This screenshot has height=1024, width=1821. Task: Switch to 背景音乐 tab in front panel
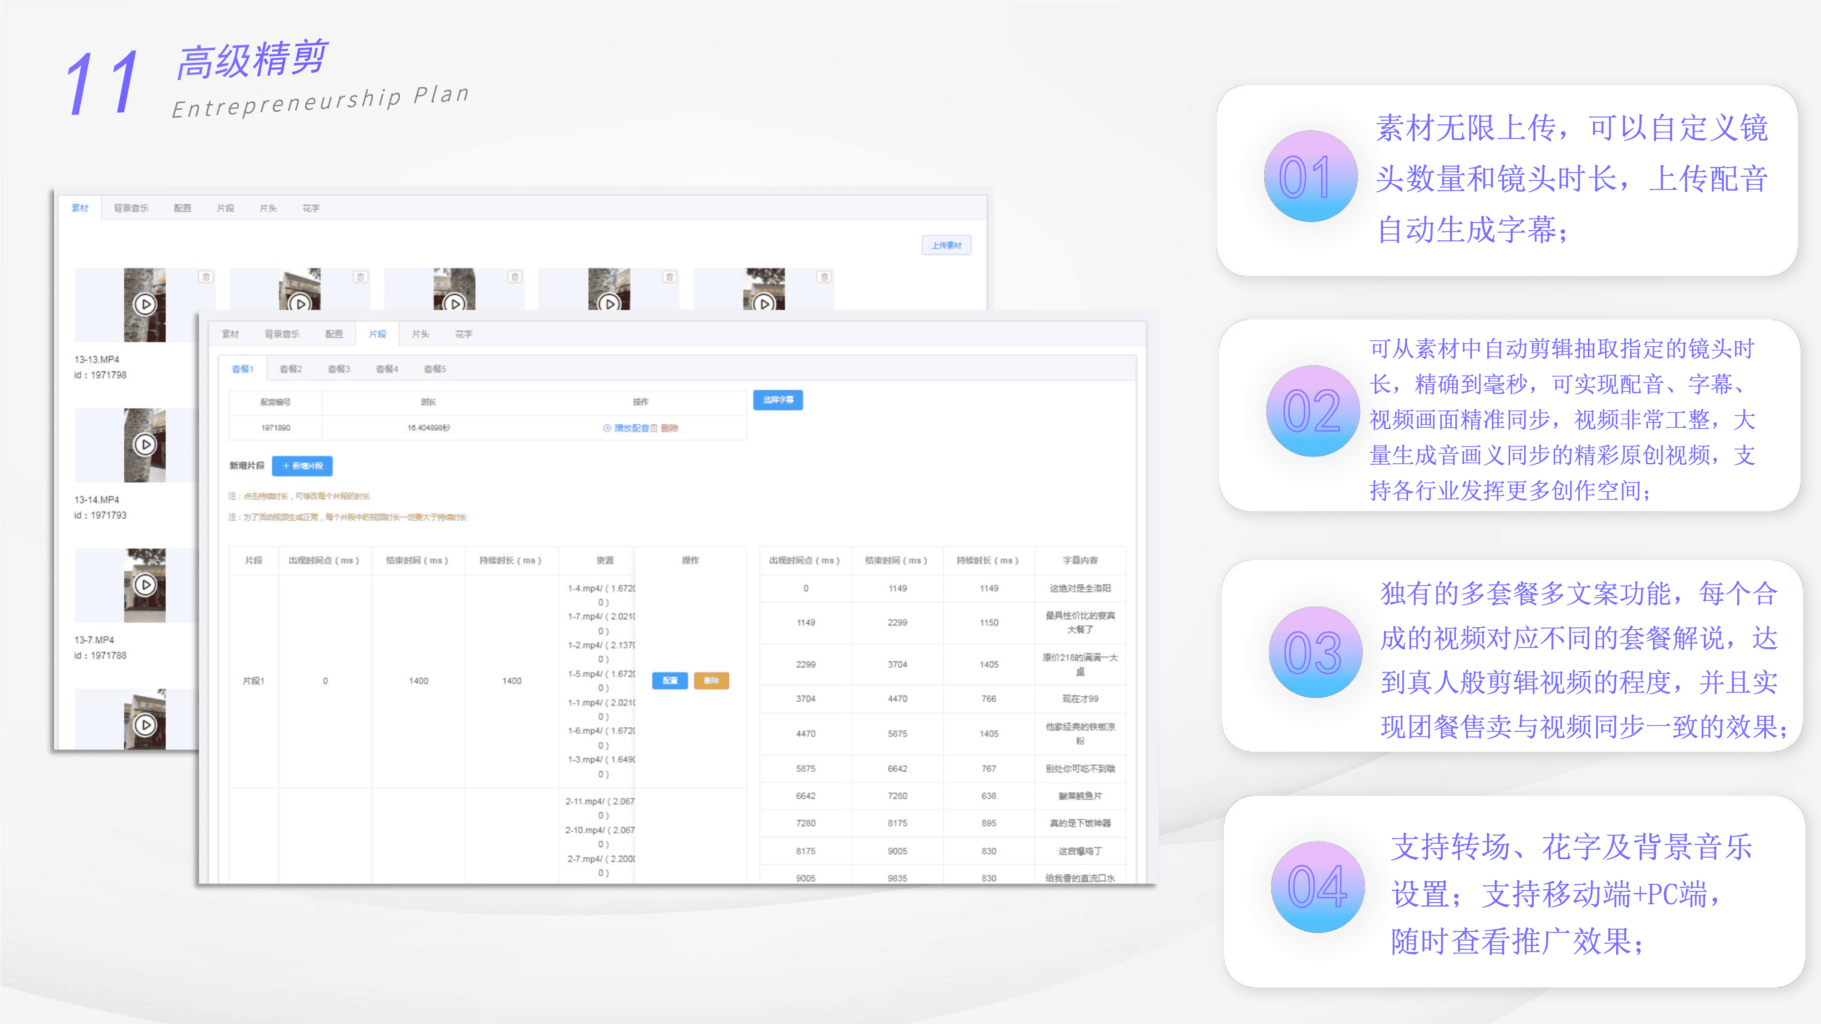pyautogui.click(x=282, y=334)
